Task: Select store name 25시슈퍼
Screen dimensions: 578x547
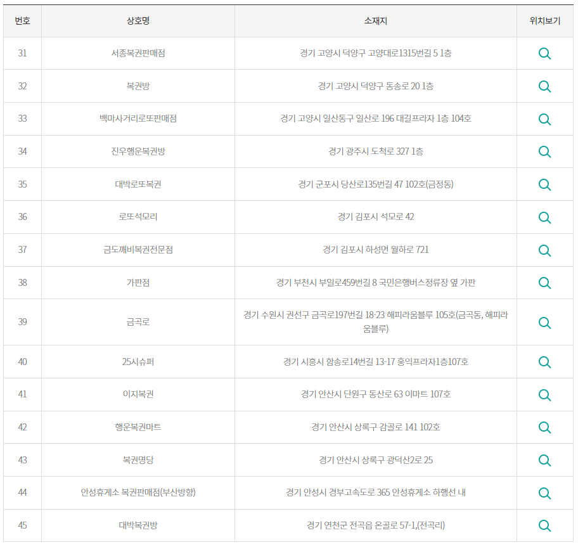Action: point(138,361)
